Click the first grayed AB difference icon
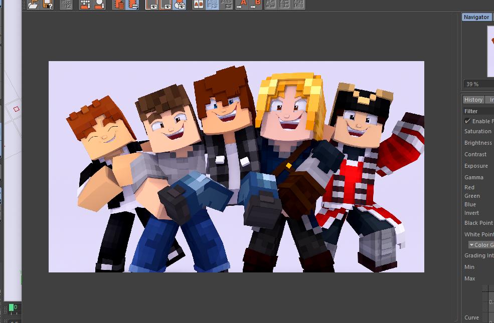The width and height of the screenshot is (494, 323). [270, 5]
